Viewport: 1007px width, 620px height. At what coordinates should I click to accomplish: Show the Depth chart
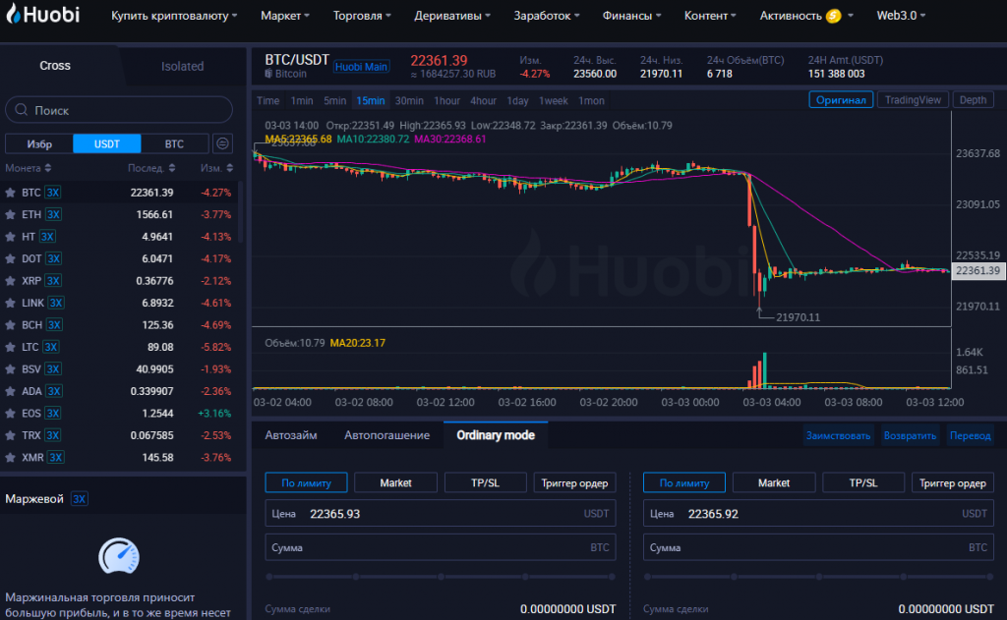click(x=973, y=99)
